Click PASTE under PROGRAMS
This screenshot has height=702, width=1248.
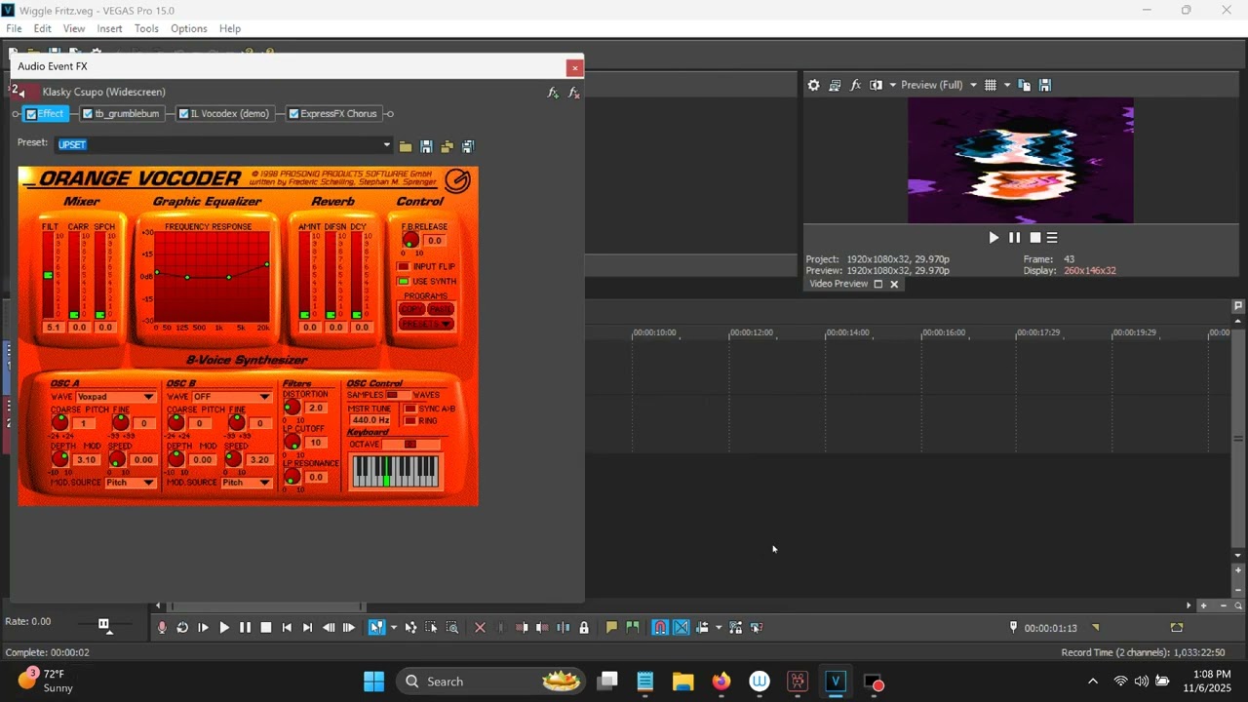pos(441,309)
